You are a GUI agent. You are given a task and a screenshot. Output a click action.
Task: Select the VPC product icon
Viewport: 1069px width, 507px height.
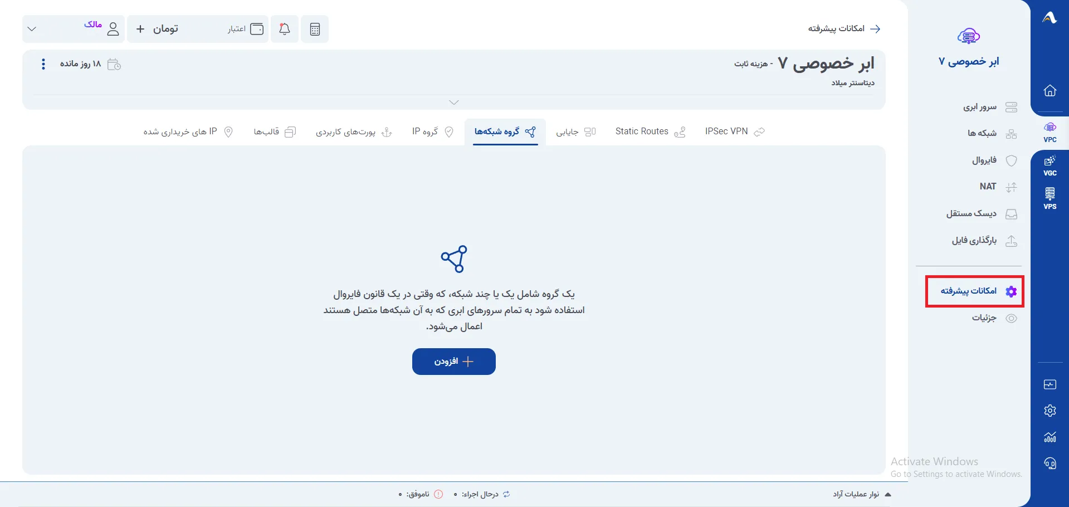1050,133
